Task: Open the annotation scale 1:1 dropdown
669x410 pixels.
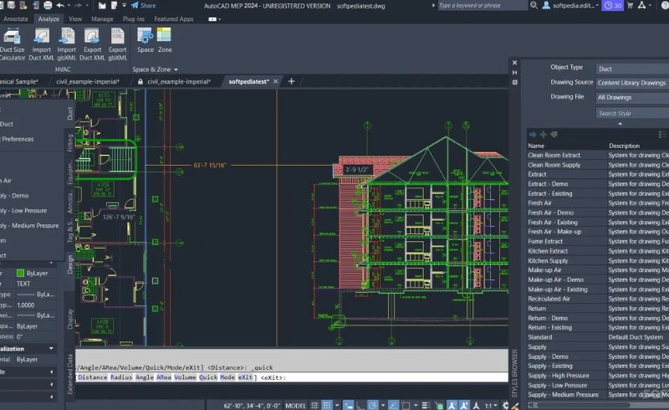Action: 491,405
